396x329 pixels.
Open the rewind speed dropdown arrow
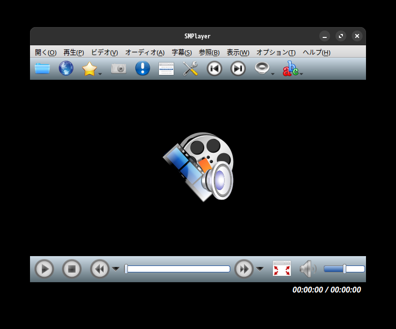point(116,269)
